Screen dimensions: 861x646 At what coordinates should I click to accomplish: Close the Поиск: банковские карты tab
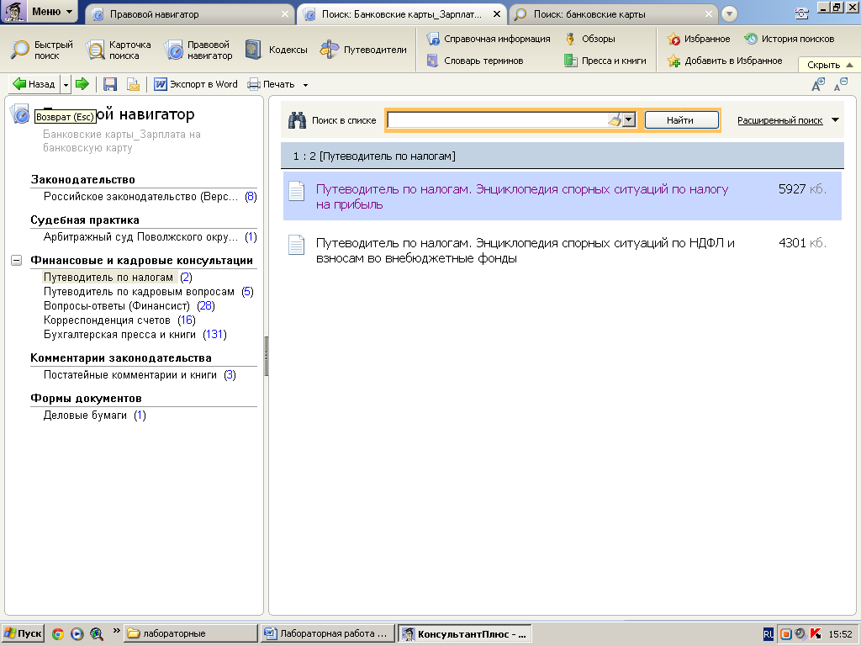pos(708,14)
